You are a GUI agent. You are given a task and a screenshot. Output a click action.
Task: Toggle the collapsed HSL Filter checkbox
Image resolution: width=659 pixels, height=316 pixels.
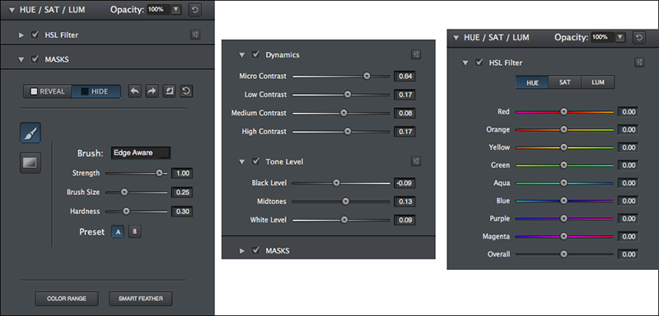pos(35,35)
